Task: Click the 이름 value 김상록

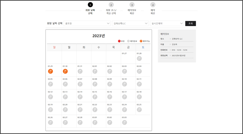Action: (x=175, y=45)
